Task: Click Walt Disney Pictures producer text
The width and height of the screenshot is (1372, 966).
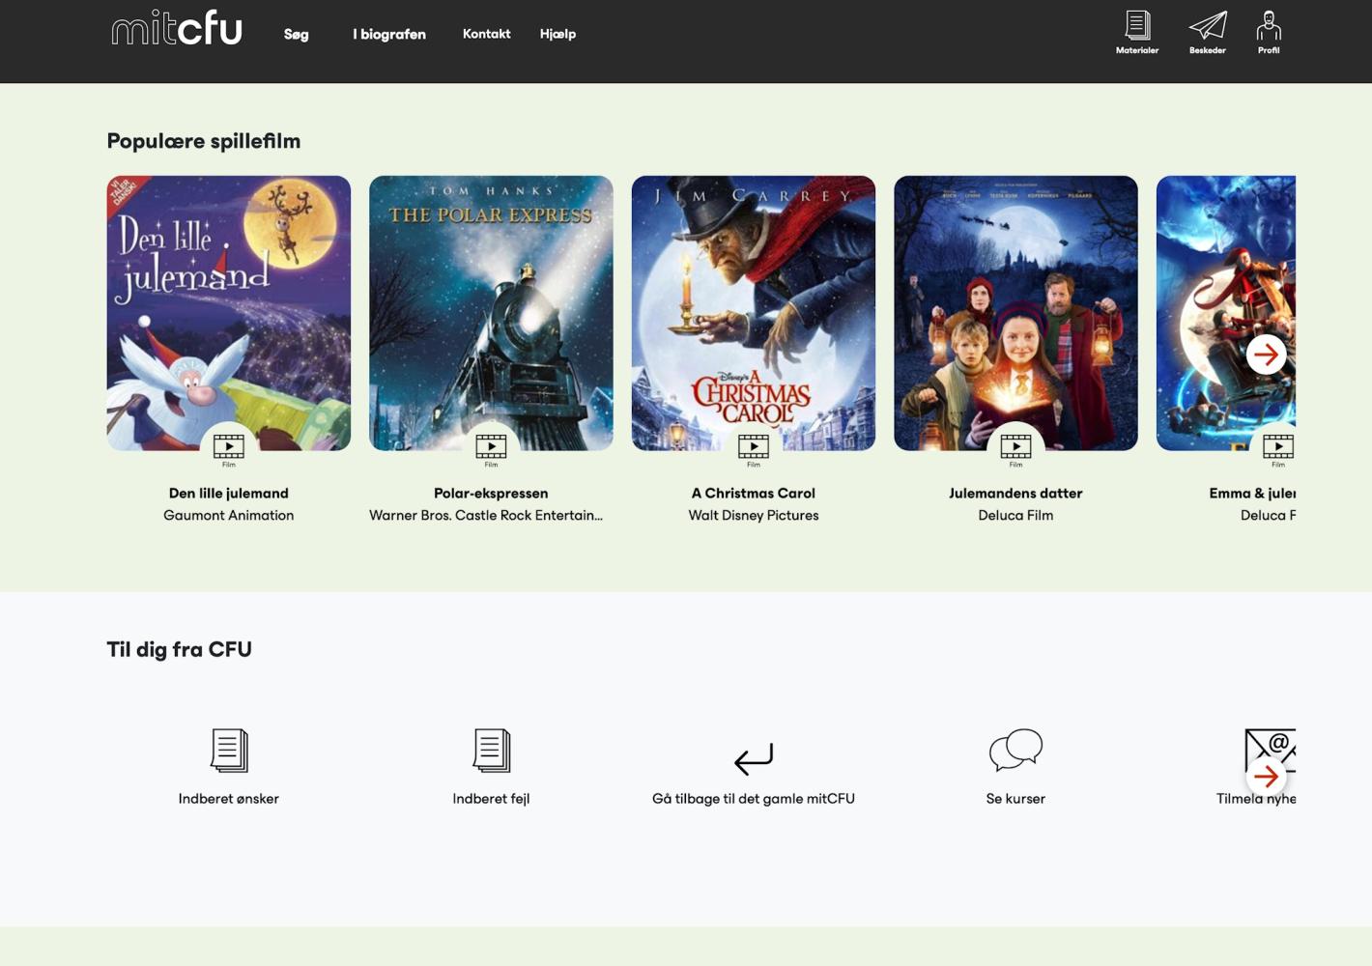Action: (754, 515)
